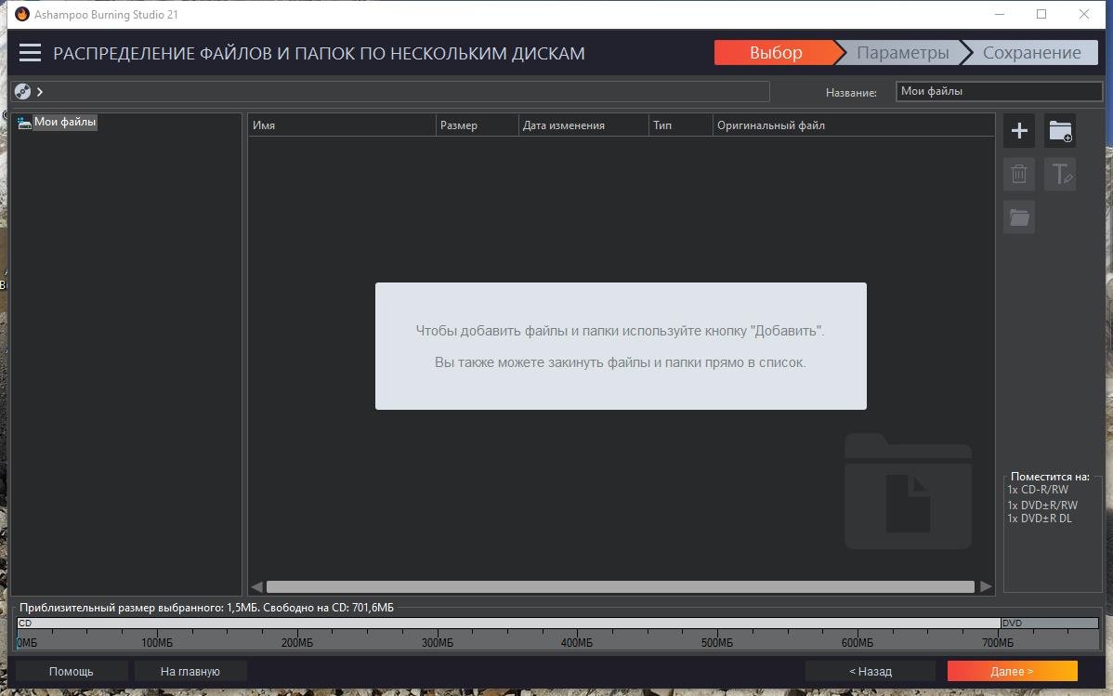1113x696 pixels.
Task: Select the Выбор step tab
Action: click(x=776, y=53)
